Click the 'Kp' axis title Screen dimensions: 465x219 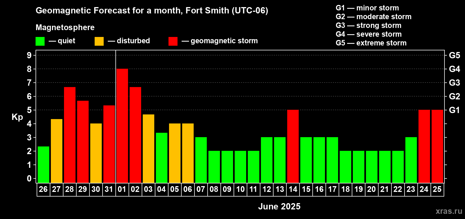tap(17, 117)
